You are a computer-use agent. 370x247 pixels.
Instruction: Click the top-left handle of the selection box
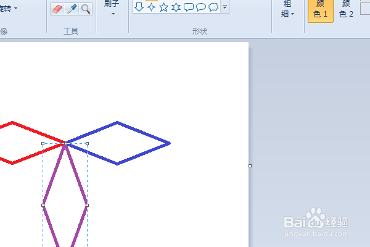click(x=43, y=143)
